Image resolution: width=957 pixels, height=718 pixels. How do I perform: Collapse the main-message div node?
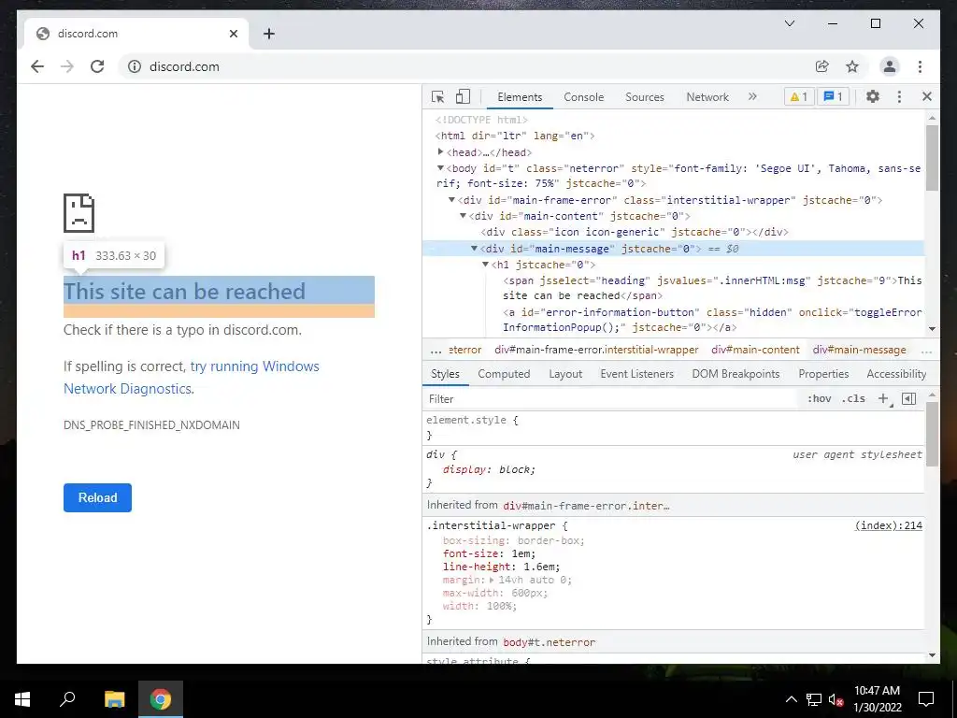[x=474, y=248]
